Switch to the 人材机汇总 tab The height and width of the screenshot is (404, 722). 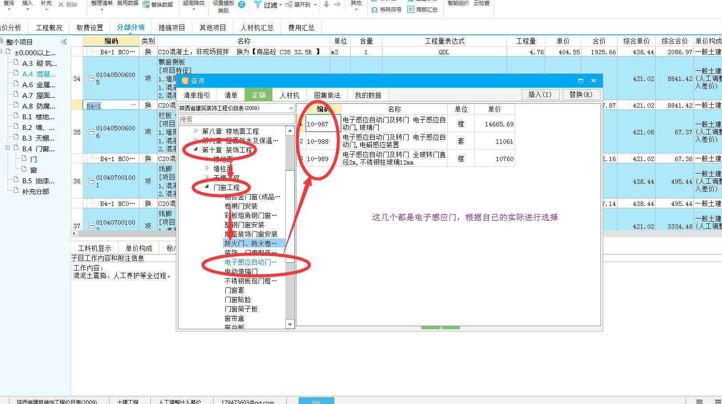coord(257,28)
